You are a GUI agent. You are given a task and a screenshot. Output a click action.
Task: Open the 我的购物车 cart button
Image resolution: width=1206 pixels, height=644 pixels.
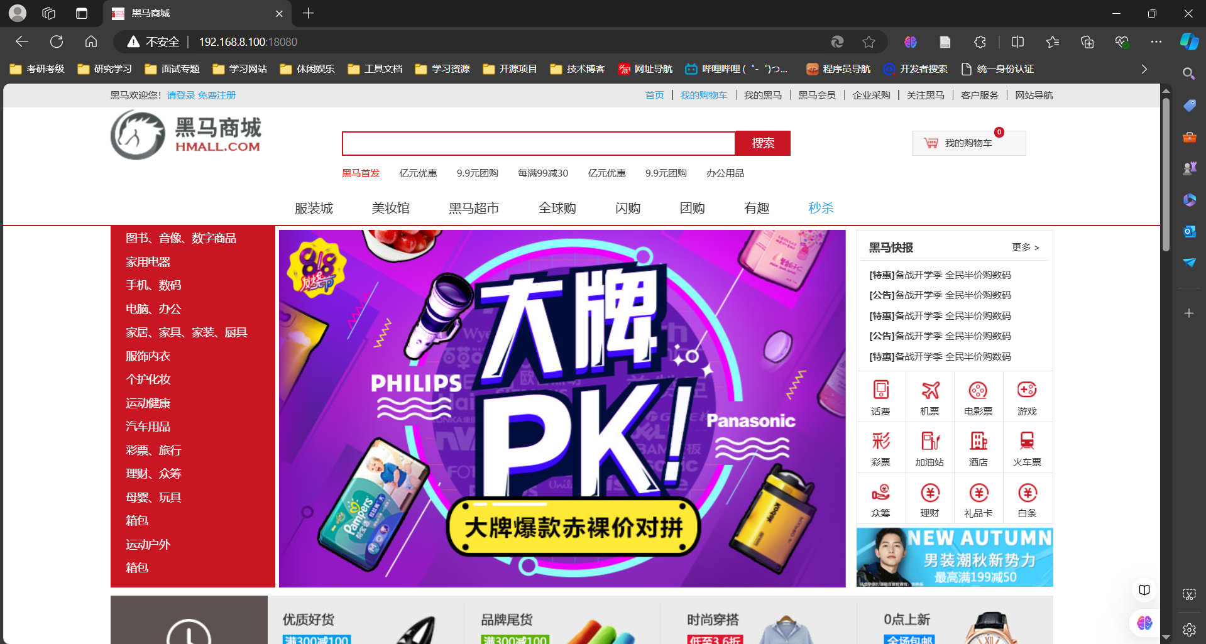pos(968,143)
